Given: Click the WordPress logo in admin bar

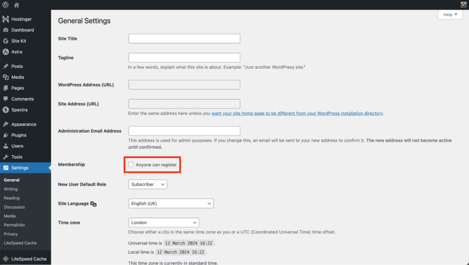Looking at the screenshot, I should [5, 5].
